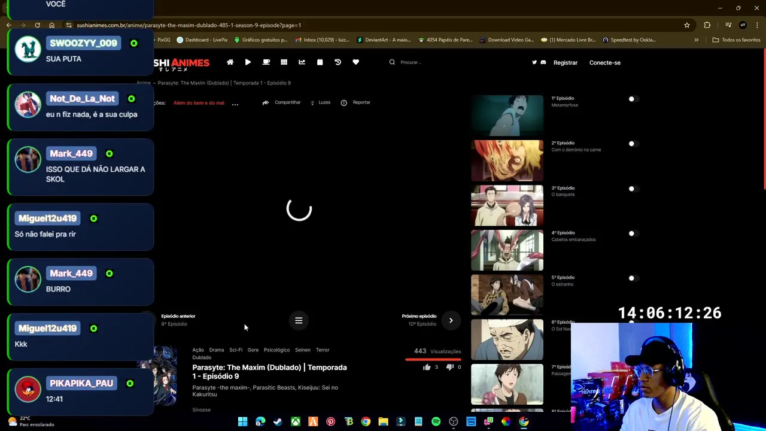The width and height of the screenshot is (766, 431).
Task: Open Speedtest by Ookla bookmark
Action: pos(629,40)
